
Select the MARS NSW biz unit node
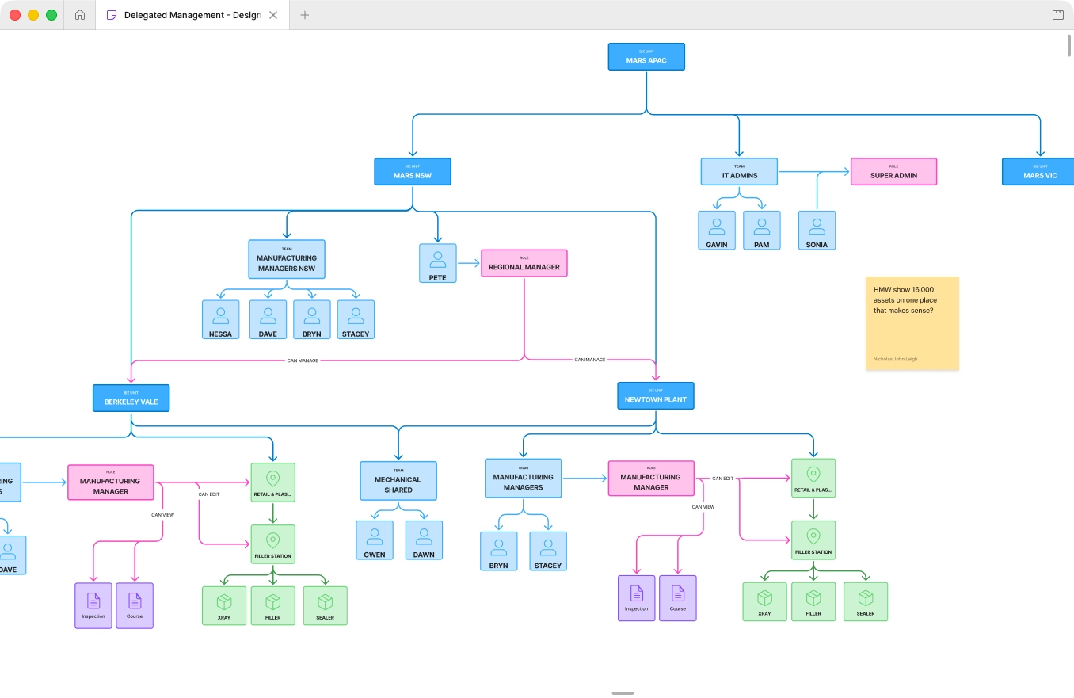(x=413, y=172)
